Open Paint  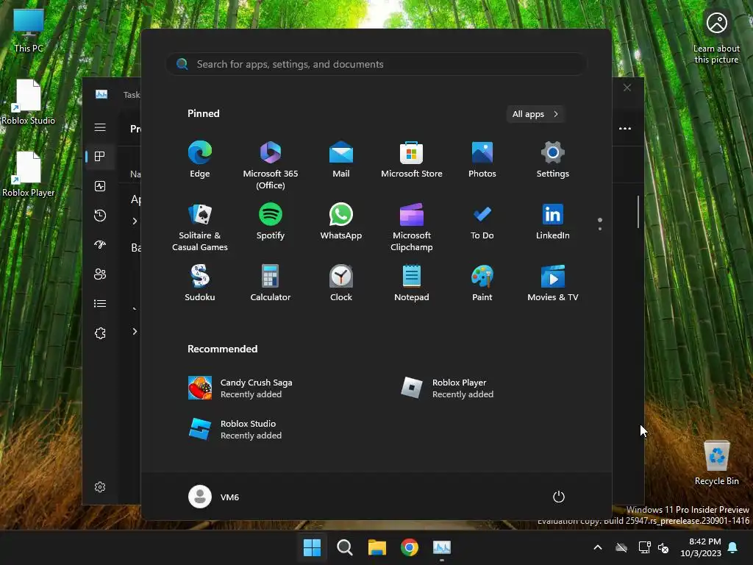tap(482, 283)
